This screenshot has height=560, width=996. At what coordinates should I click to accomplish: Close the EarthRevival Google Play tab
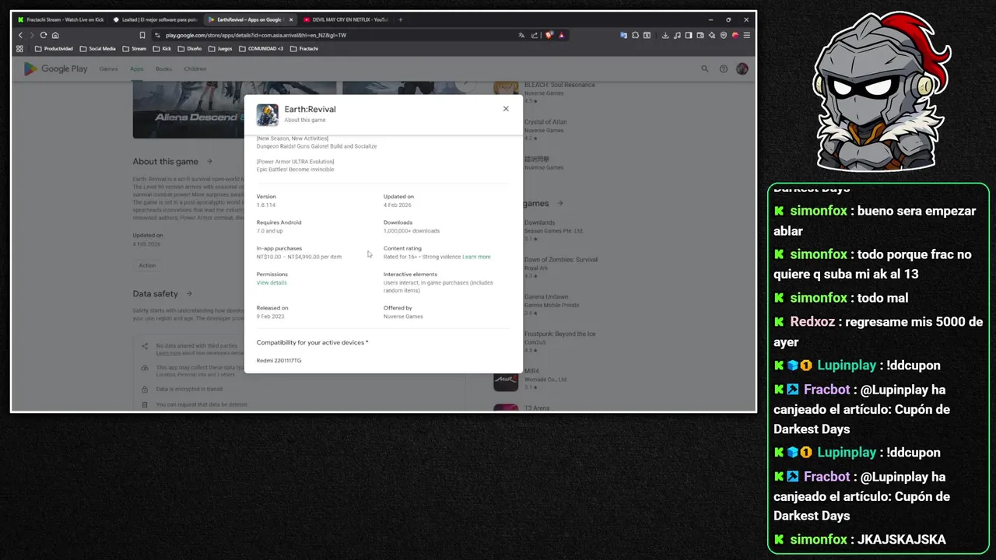pyautogui.click(x=291, y=19)
